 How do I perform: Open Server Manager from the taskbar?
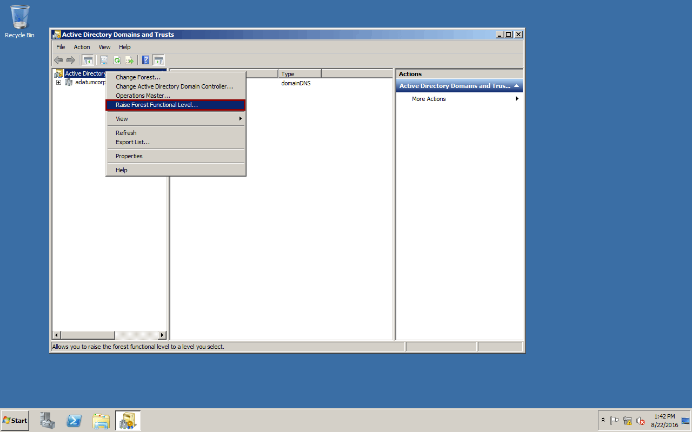(48, 421)
